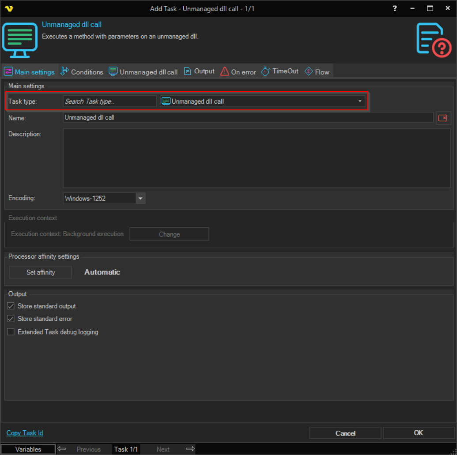Switch to the Conditions tab
The height and width of the screenshot is (455, 457).
pyautogui.click(x=82, y=71)
